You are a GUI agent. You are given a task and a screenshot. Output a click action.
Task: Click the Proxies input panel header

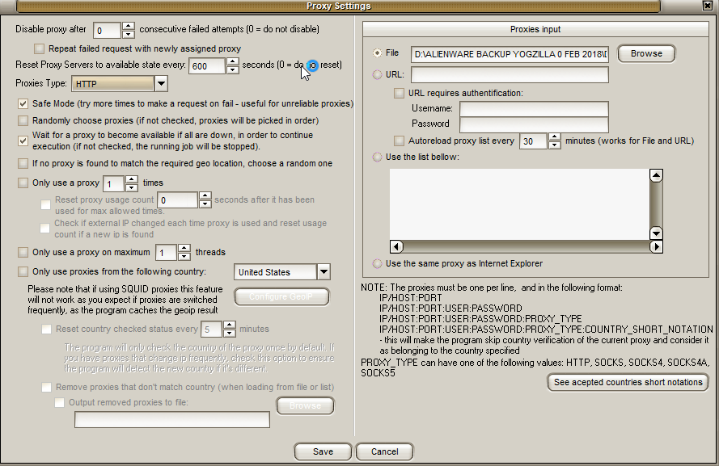click(x=535, y=29)
